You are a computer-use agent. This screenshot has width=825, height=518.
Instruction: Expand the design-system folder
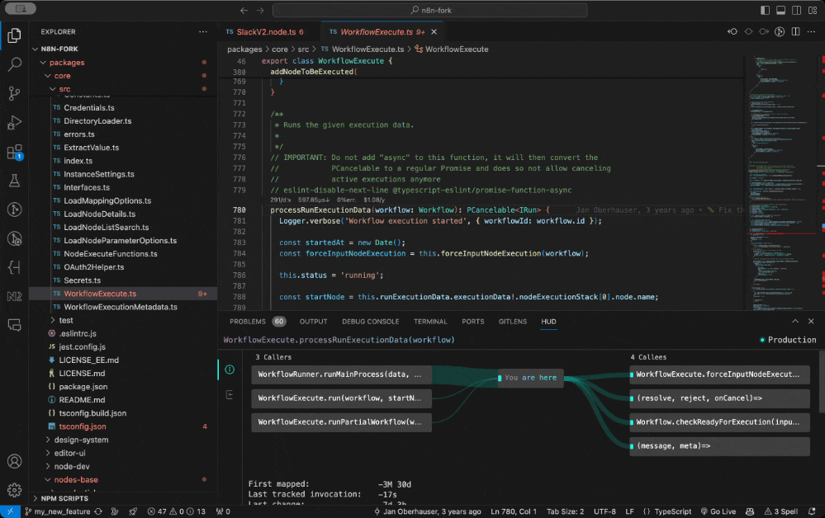coord(81,440)
